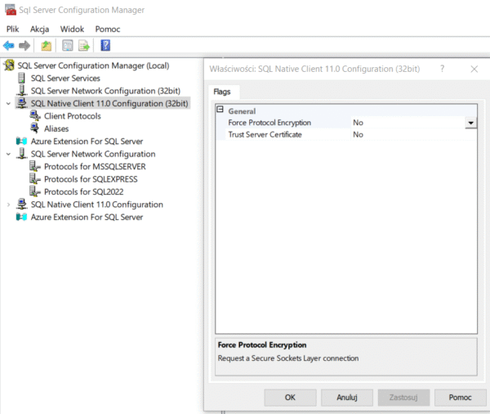This screenshot has width=490, height=414.
Task: Select SQL Server Configuration Manager (Local) label
Action: click(93, 65)
